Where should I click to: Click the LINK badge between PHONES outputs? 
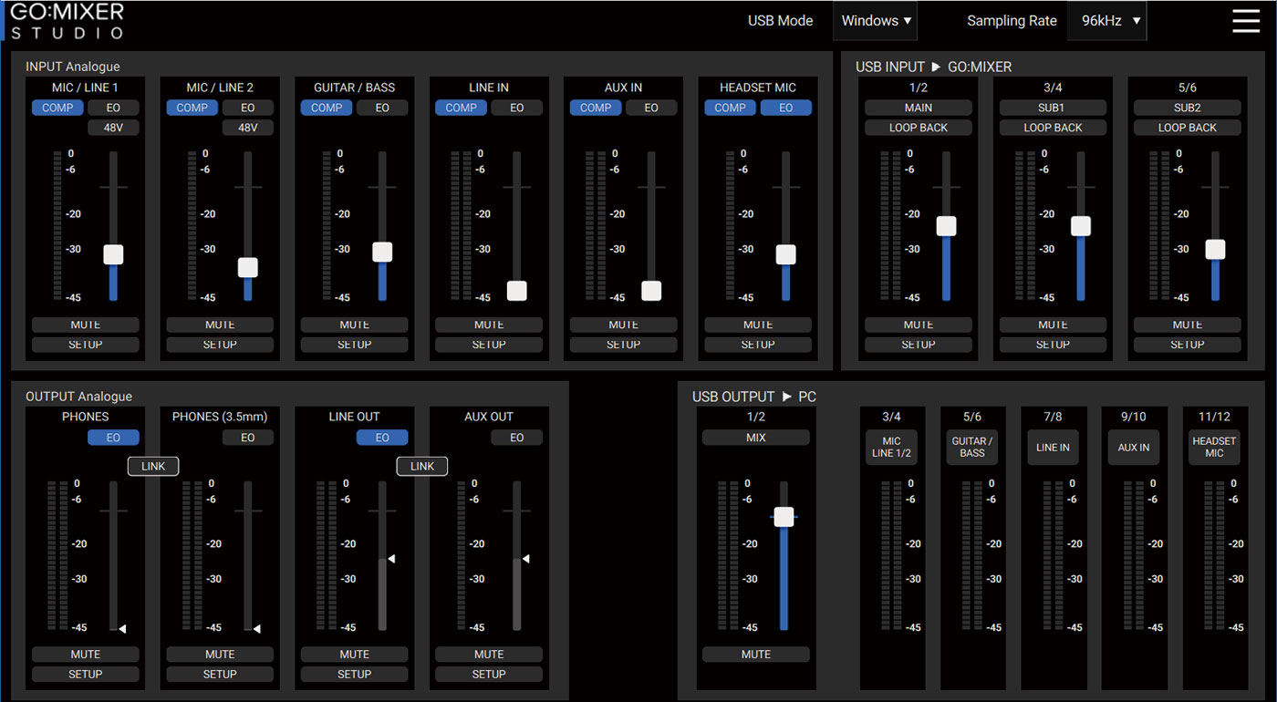tap(153, 466)
